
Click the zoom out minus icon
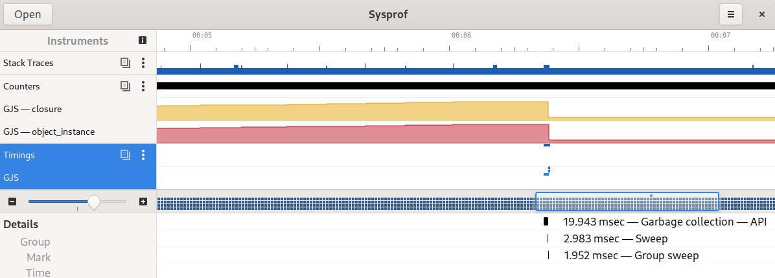point(12,202)
